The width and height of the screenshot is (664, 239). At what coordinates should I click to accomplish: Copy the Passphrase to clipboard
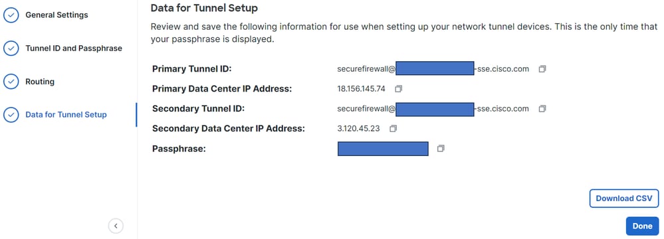point(441,149)
